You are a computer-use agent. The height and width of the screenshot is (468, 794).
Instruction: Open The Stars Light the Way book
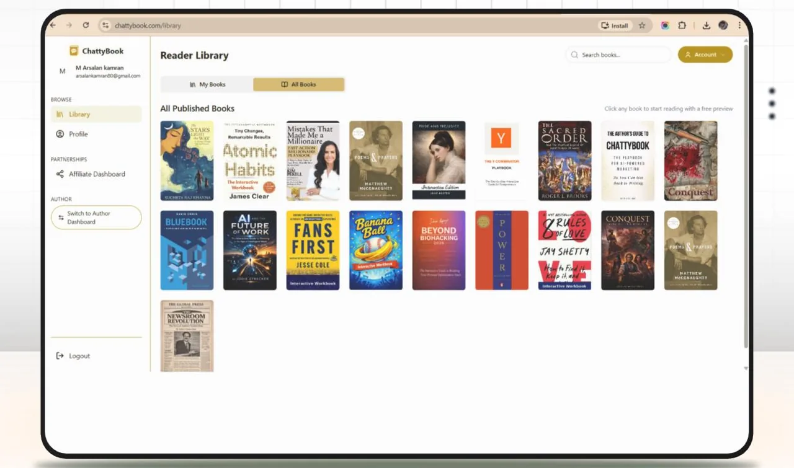[187, 161]
